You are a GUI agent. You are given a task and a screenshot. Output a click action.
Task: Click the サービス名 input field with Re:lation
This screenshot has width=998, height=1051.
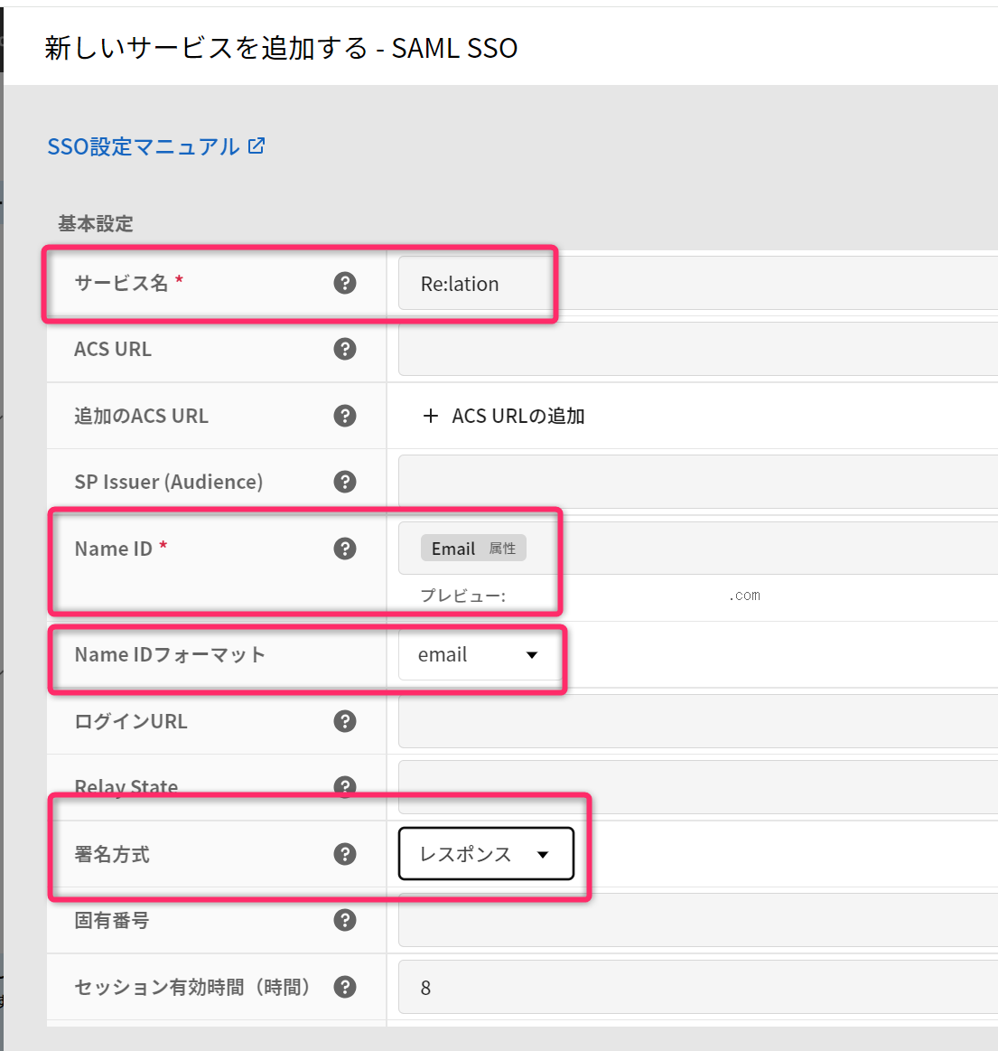[x=695, y=284]
